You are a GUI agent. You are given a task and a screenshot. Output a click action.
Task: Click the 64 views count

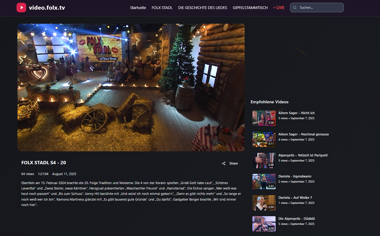[x=28, y=174]
